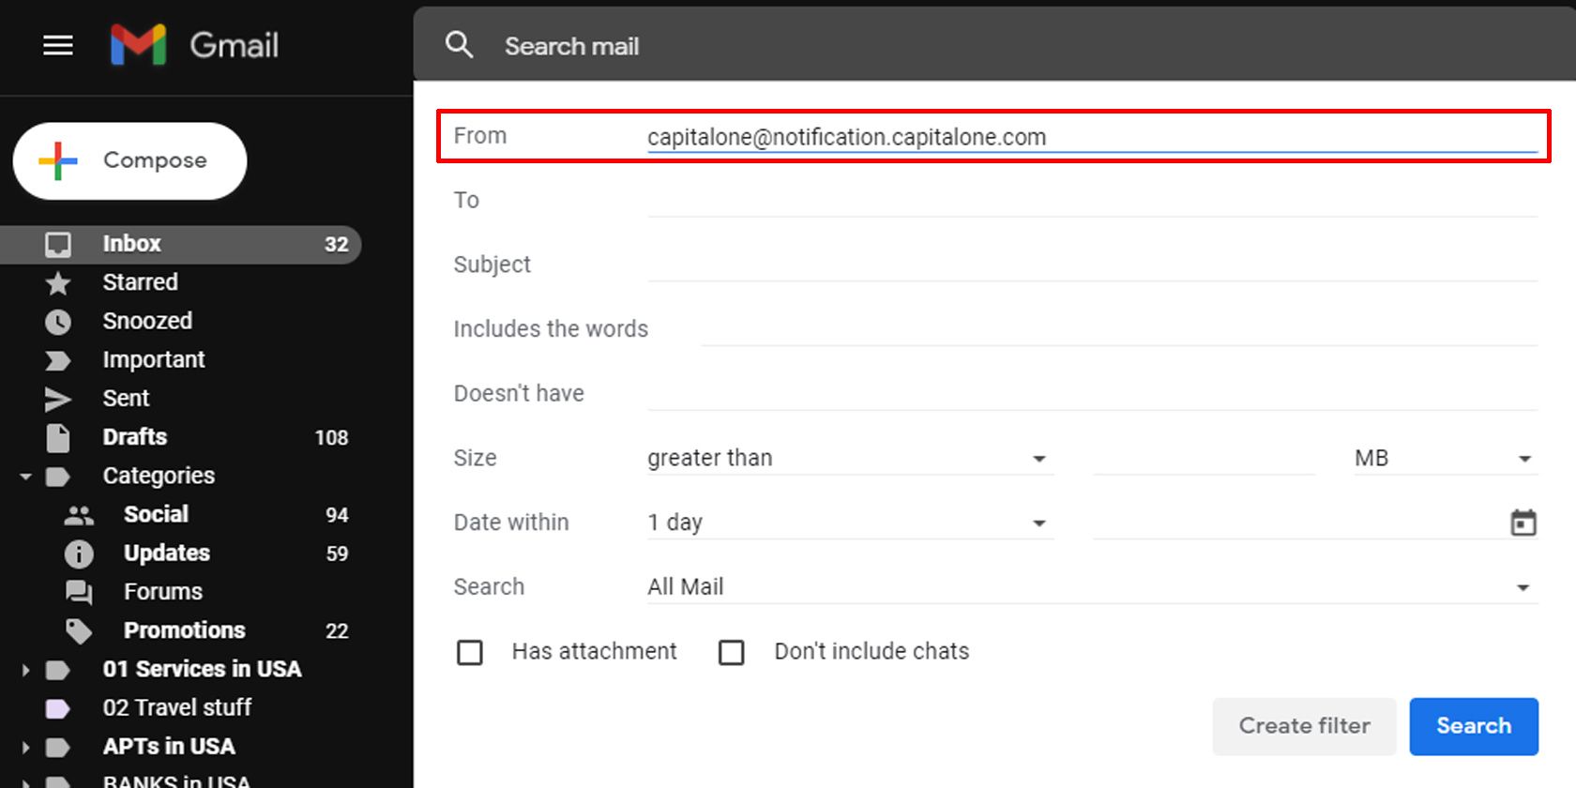Screen dimensions: 1576x788
Task: Click the Inbox tray icon
Action: tap(58, 244)
